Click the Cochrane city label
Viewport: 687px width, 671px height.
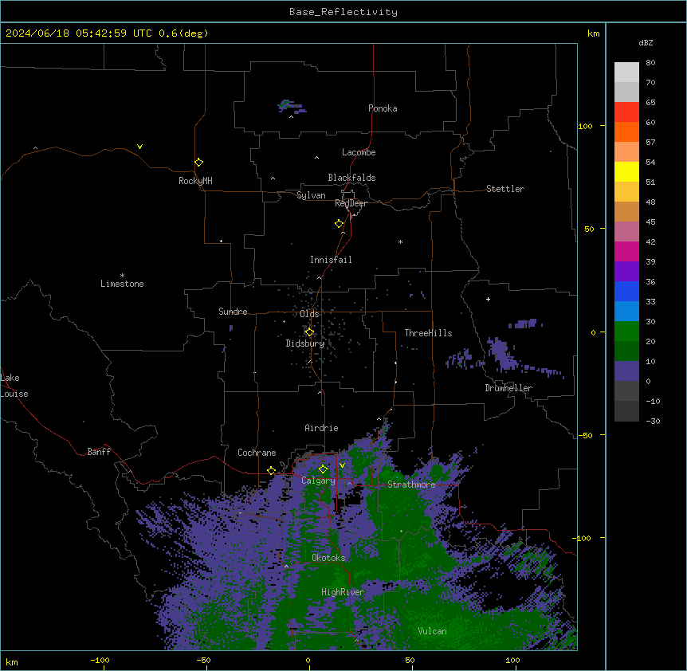coord(257,453)
